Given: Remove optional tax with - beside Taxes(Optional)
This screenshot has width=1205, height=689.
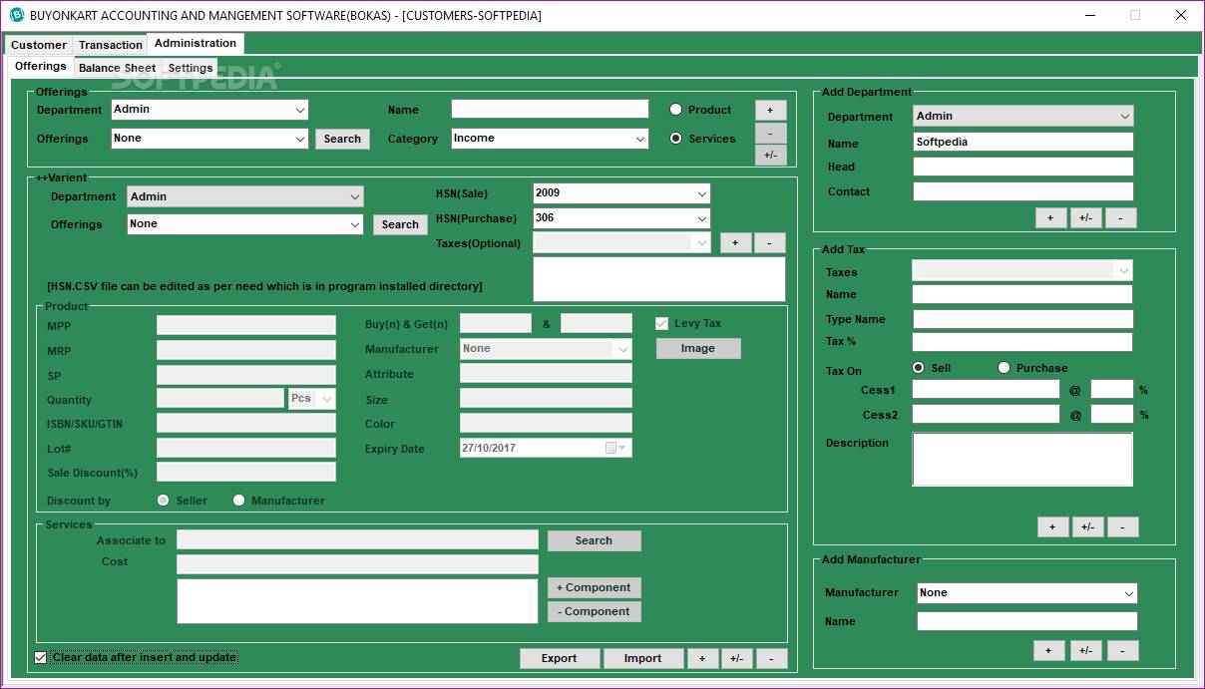Looking at the screenshot, I should [769, 242].
